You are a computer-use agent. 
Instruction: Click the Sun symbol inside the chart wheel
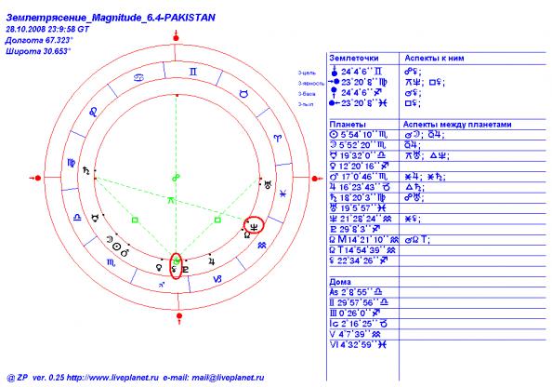coord(117,247)
